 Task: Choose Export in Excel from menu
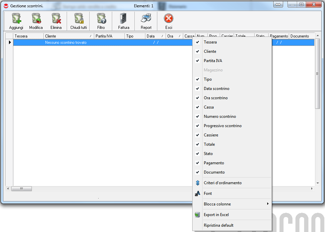216,215
